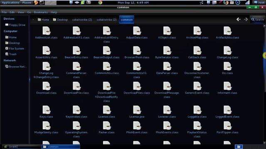Select the MudgeSanity.class file name
This screenshot has width=266, height=149.
click(x=46, y=132)
